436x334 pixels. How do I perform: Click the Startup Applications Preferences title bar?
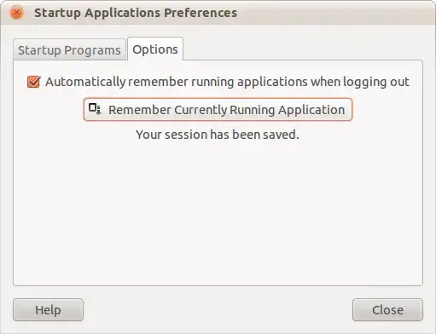(x=218, y=13)
